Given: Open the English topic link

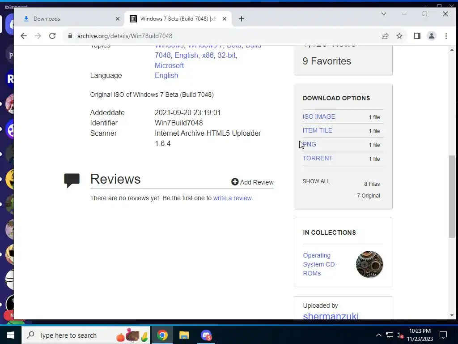Looking at the screenshot, I should (187, 55).
